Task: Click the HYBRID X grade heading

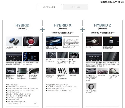Action: 63,25
